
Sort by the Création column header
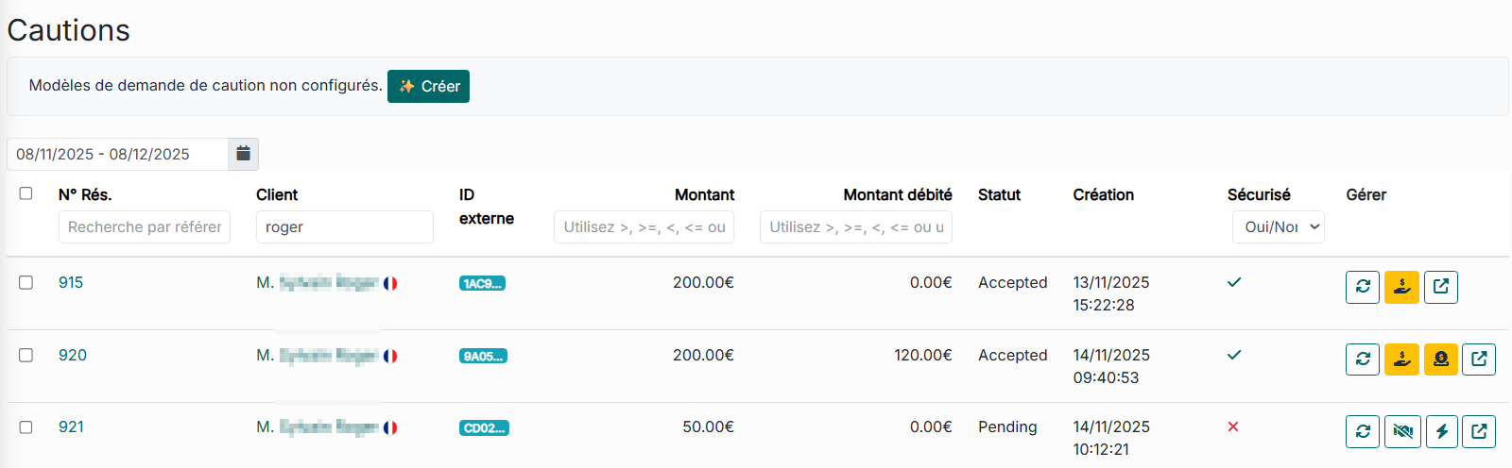coord(1103,194)
